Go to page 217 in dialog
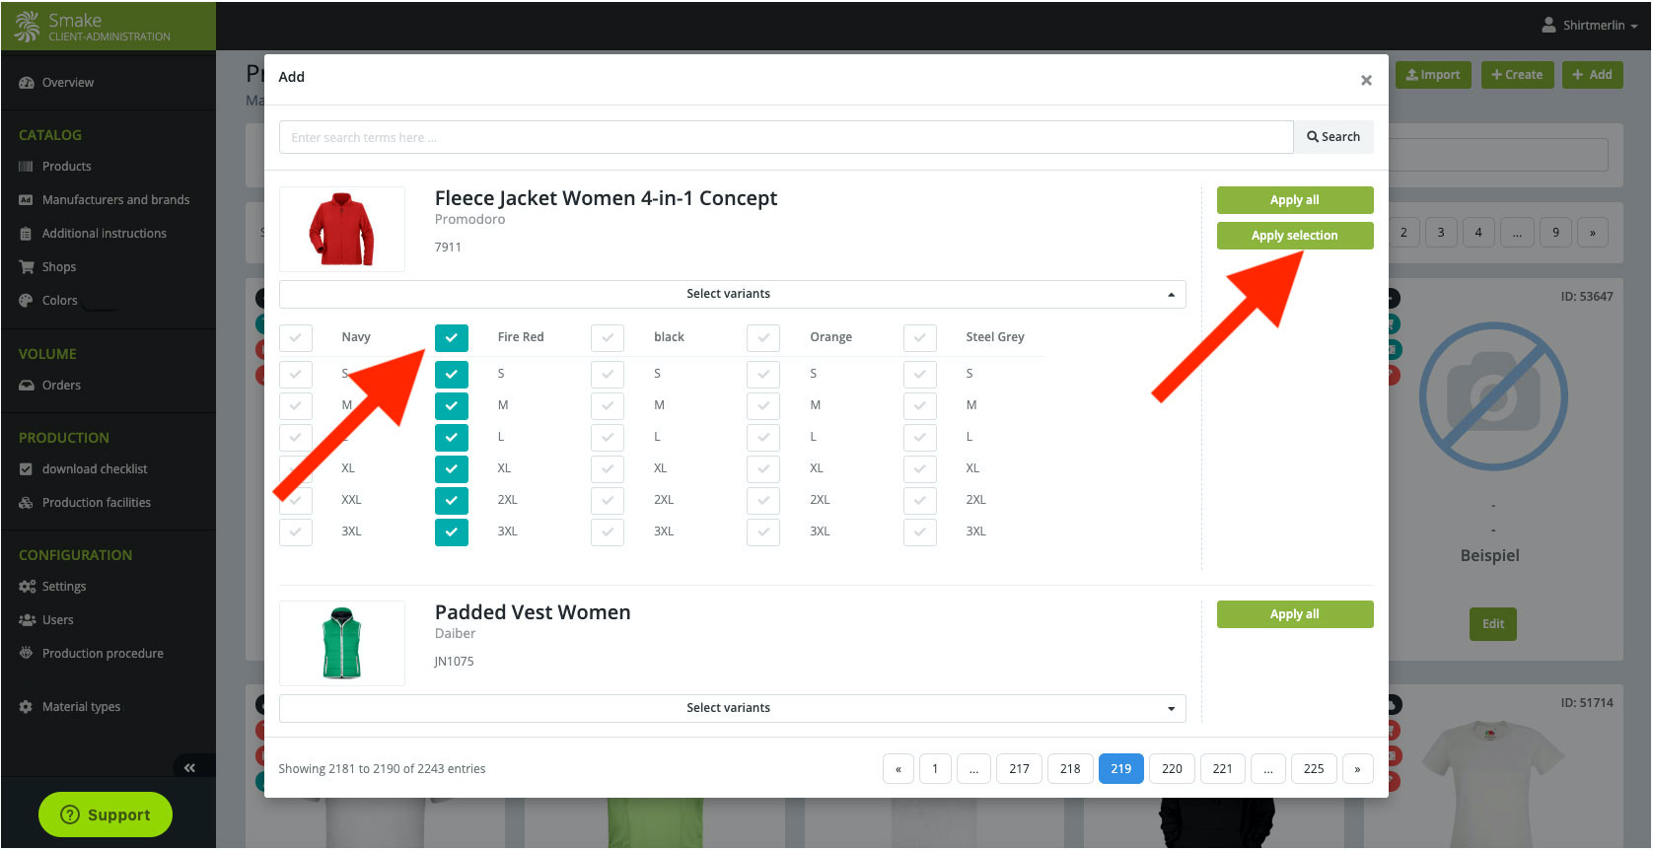The height and width of the screenshot is (850, 1653). click(1020, 769)
